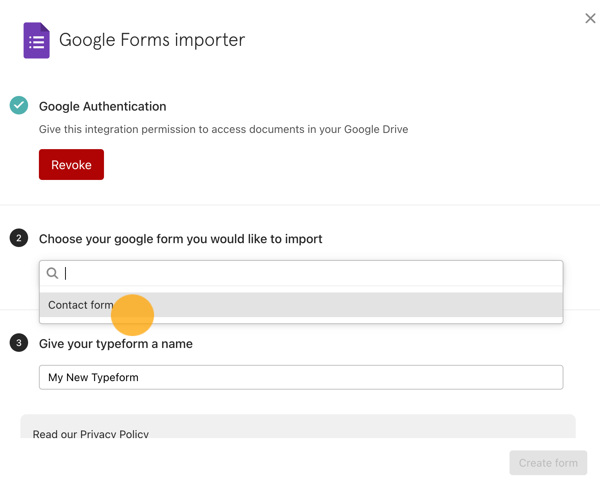The width and height of the screenshot is (600, 494).
Task: Focus the Google form search field
Action: point(308,273)
